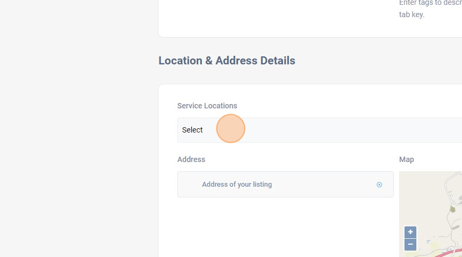Click the locate-me crosshair icon in Address field

[379, 185]
